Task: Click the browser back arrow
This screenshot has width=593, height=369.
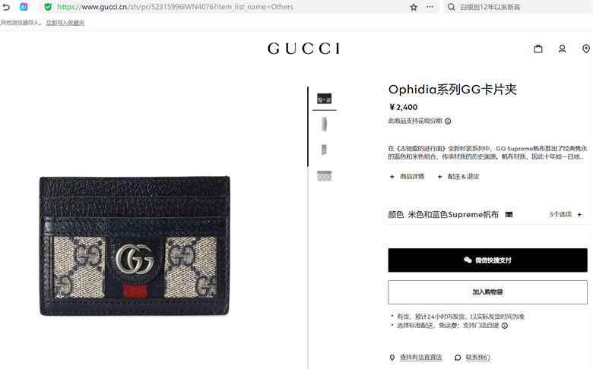Action: pyautogui.click(x=6, y=7)
